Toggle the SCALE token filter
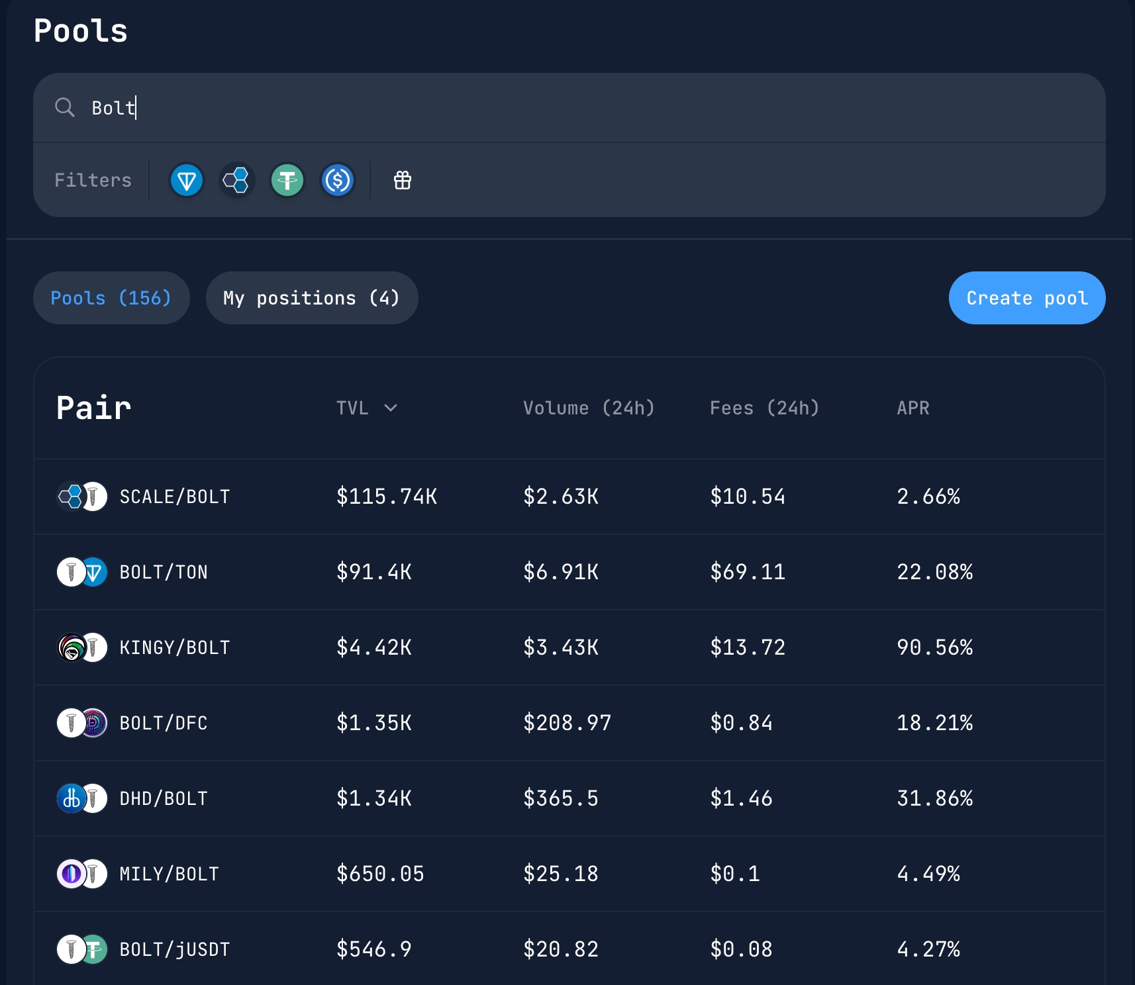 [x=236, y=180]
